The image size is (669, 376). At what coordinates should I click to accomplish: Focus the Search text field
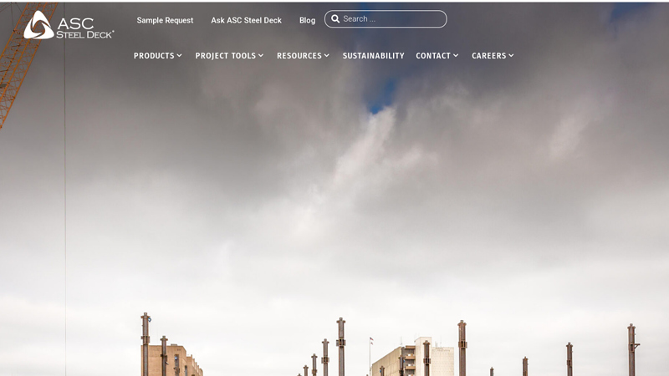391,19
